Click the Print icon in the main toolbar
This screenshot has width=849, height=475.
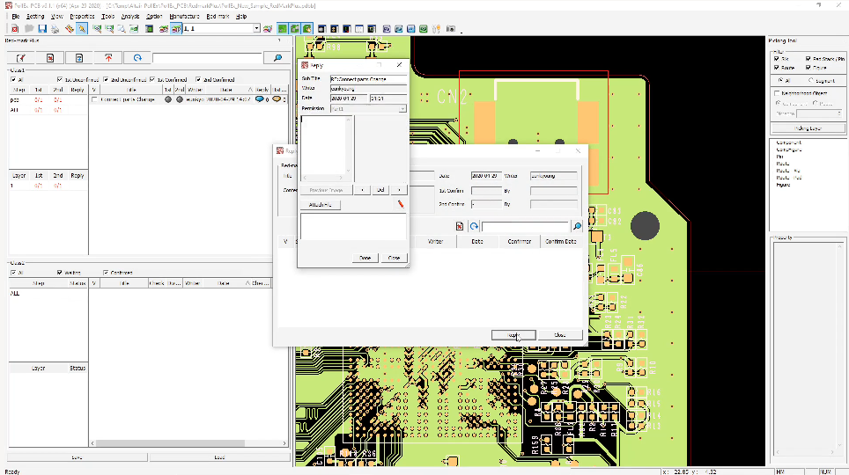pos(55,29)
